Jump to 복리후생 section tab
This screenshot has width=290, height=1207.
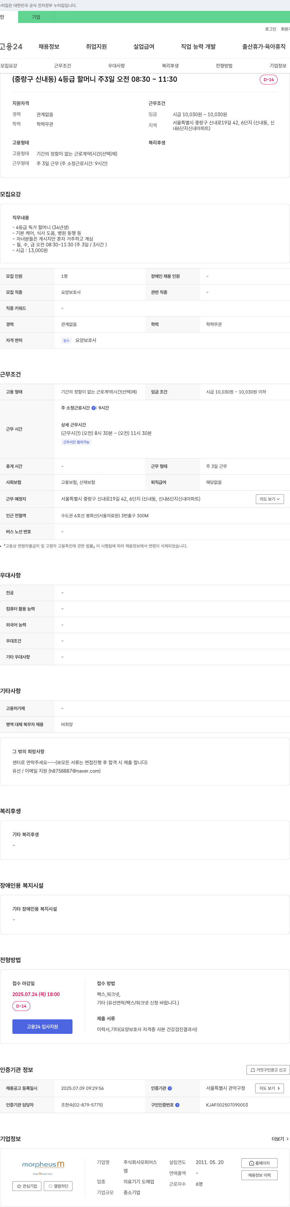(x=170, y=66)
